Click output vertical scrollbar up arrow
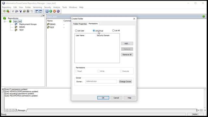This screenshot has width=208, height=117. [x=205, y=90]
